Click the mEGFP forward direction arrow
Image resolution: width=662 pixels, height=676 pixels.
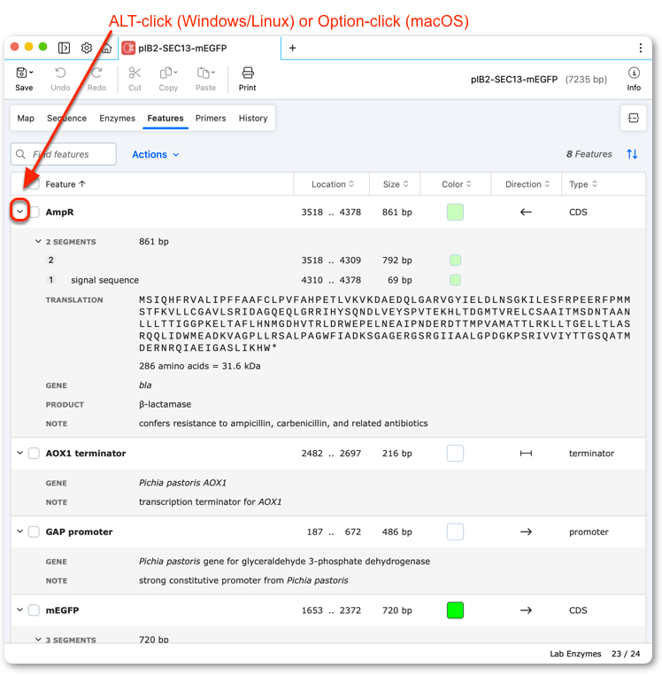pyautogui.click(x=526, y=610)
